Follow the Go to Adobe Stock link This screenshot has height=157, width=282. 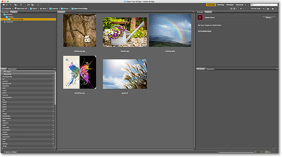[205, 31]
